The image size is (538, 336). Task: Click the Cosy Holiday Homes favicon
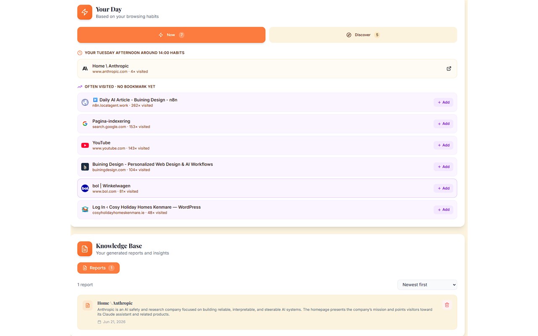(x=85, y=210)
